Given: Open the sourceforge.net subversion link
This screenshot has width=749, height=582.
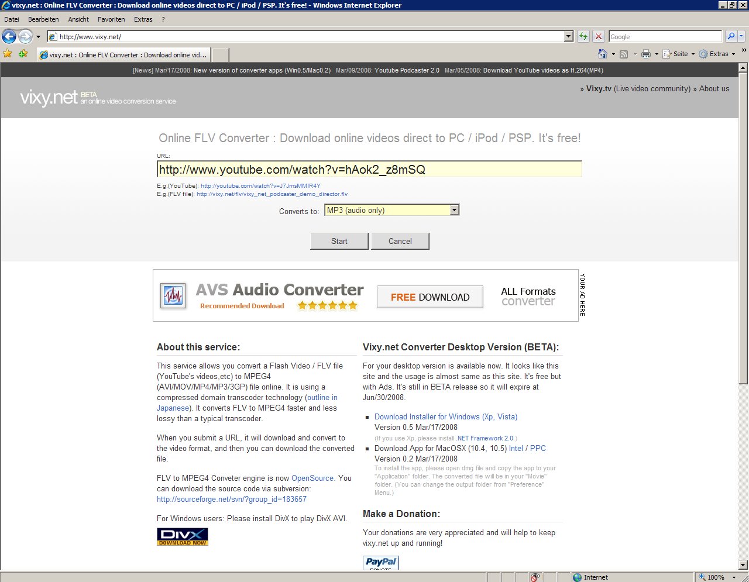Looking at the screenshot, I should (x=232, y=500).
